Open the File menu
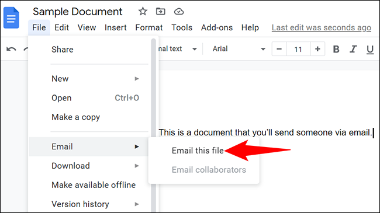Screen dimensions: 380x213 pyautogui.click(x=39, y=27)
